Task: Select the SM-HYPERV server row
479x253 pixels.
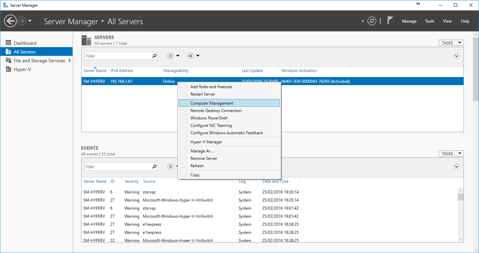Action: tap(272, 81)
